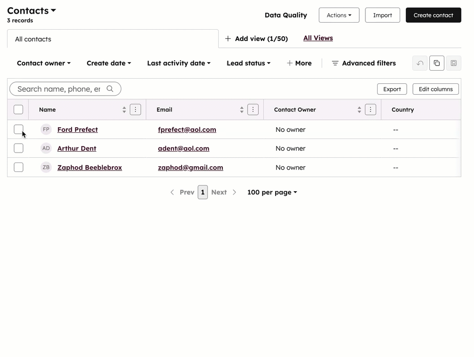This screenshot has width=474, height=357.
Task: Change the 100 per page setting
Action: (272, 192)
